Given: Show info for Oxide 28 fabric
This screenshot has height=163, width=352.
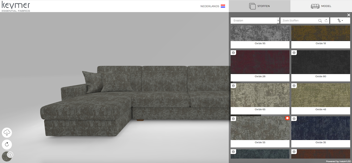Looking at the screenshot, I should tap(233, 52).
